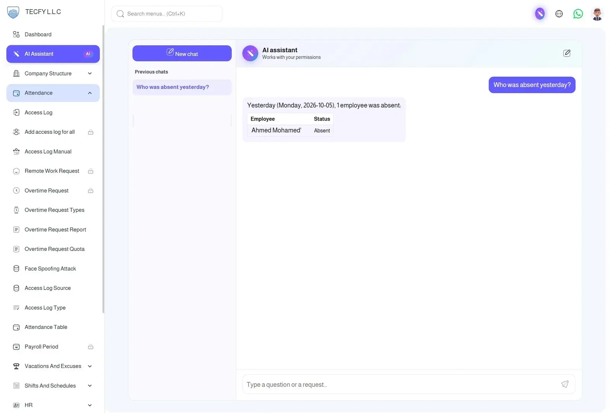
Task: Expand the Shifts And Schedules section
Action: click(x=53, y=386)
